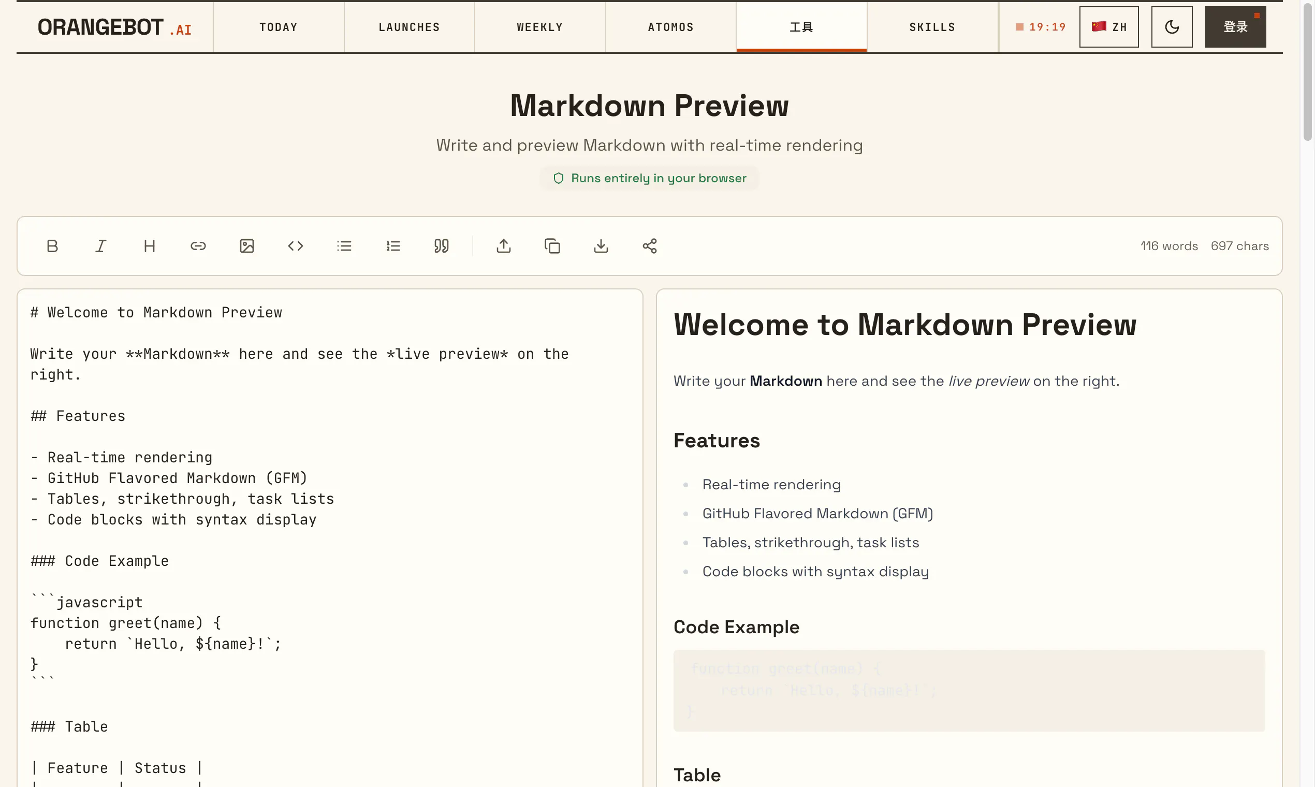Share the document using the share icon
Image resolution: width=1315 pixels, height=787 pixels.
tap(650, 246)
